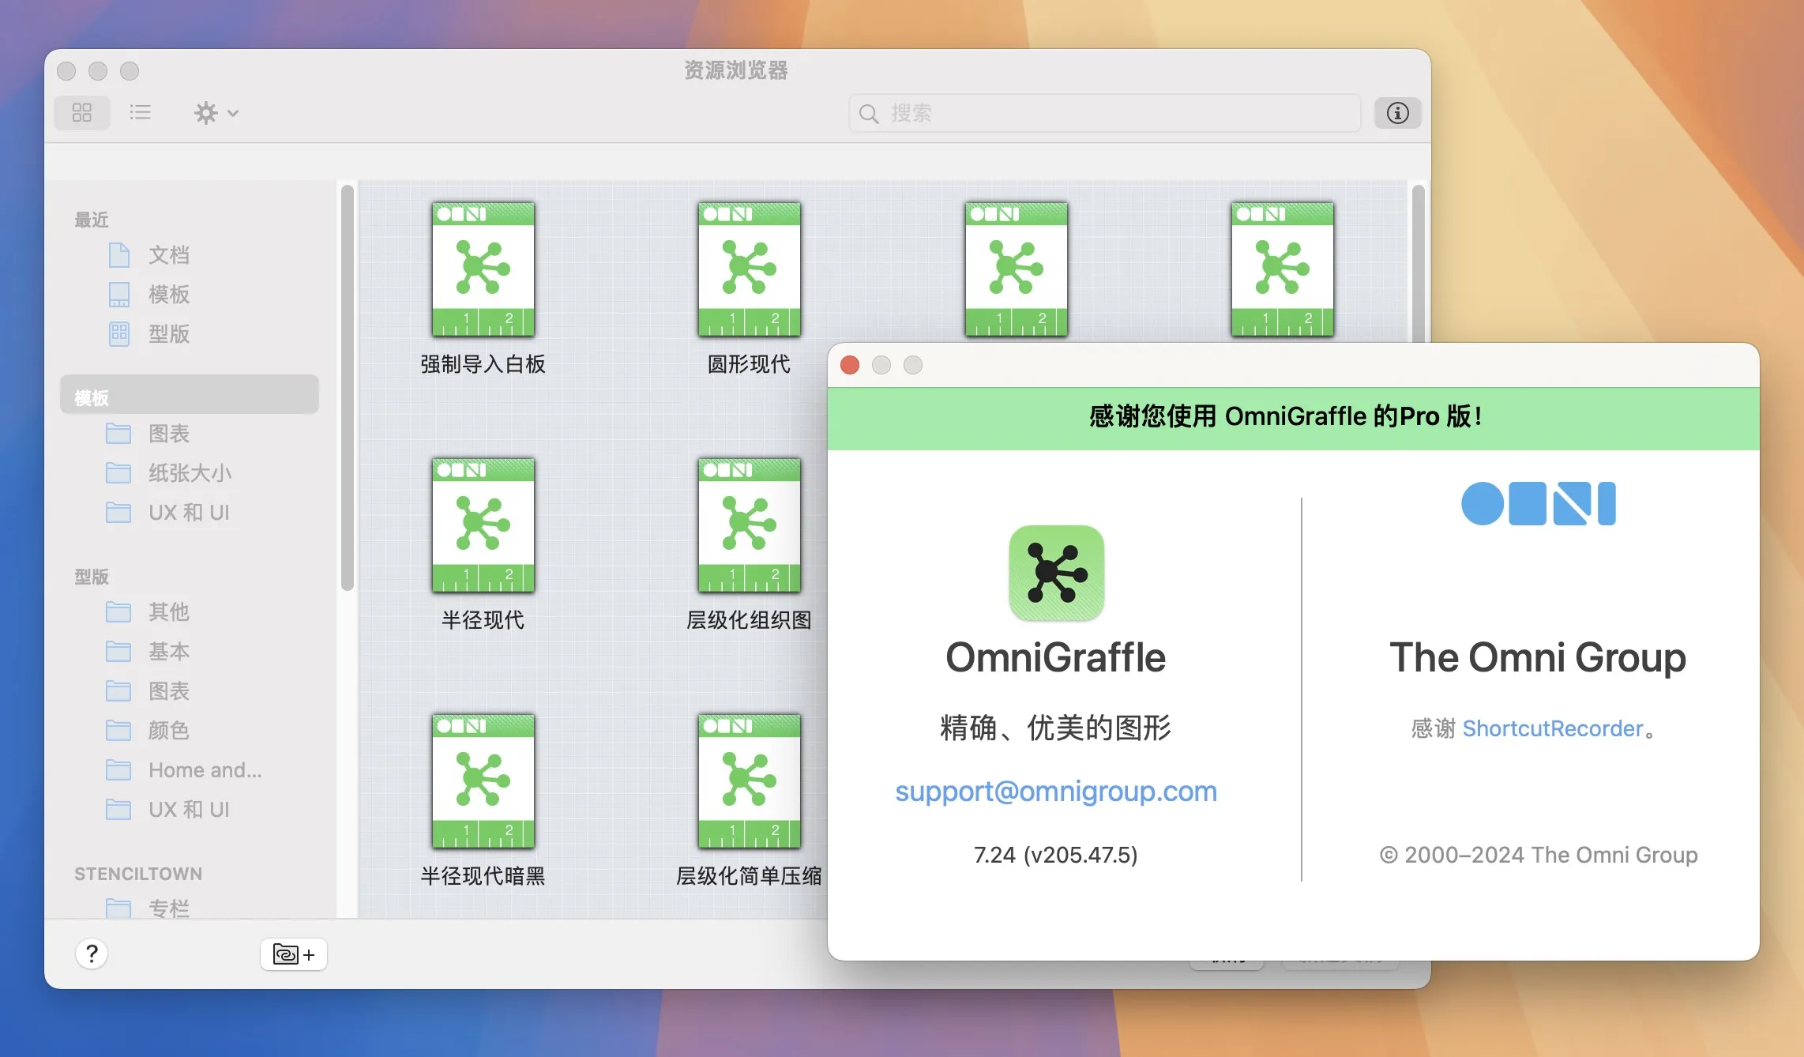This screenshot has width=1804, height=1057.
Task: Click the OmniGraffle app icon in About
Action: (1056, 573)
